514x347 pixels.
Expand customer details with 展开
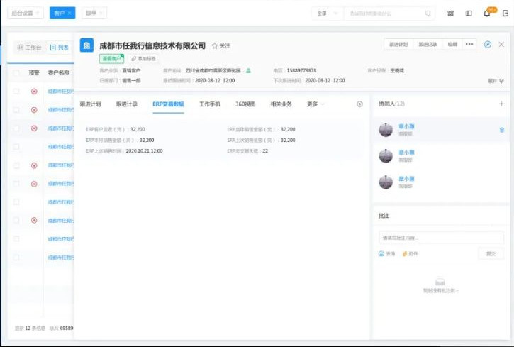click(x=496, y=81)
